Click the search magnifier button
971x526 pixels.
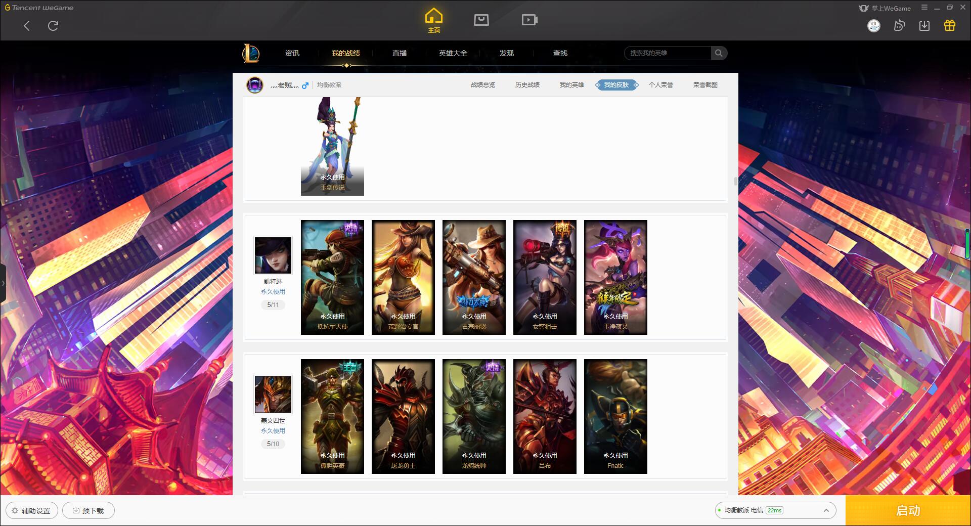[719, 53]
